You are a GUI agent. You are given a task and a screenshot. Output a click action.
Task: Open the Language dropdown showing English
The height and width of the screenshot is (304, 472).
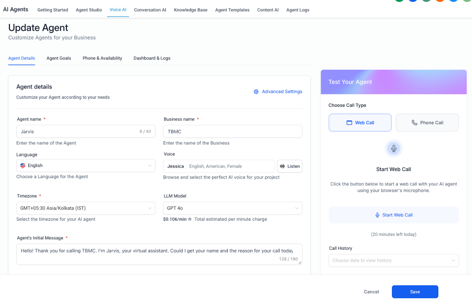click(86, 165)
